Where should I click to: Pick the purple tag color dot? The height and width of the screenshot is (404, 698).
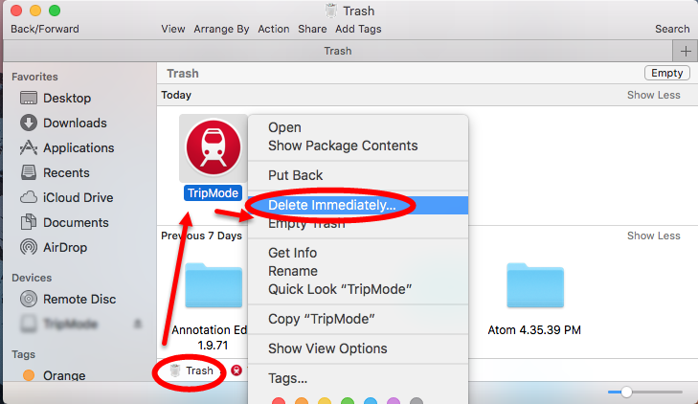[394, 401]
